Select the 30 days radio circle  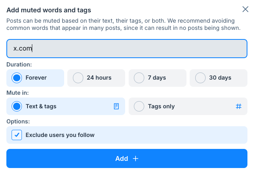coord(200,78)
